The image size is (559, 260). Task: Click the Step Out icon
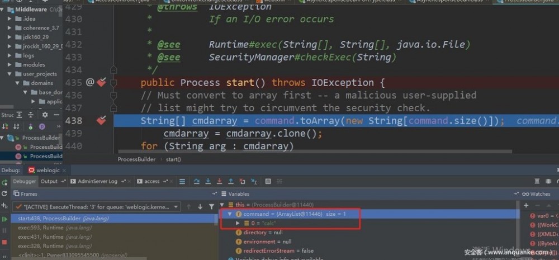tap(231, 182)
